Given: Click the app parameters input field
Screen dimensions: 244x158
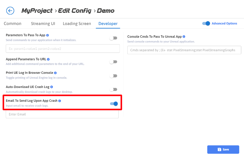Looking at the screenshot, I should [63, 49].
